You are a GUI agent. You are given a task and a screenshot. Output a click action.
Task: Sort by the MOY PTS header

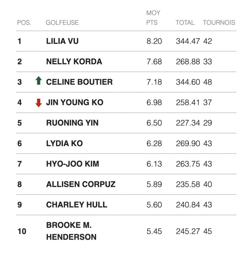tap(153, 18)
